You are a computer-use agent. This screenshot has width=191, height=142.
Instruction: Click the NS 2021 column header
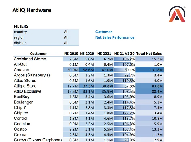[x=104, y=54]
